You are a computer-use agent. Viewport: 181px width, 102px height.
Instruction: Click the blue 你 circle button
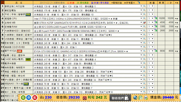[x=29, y=98]
